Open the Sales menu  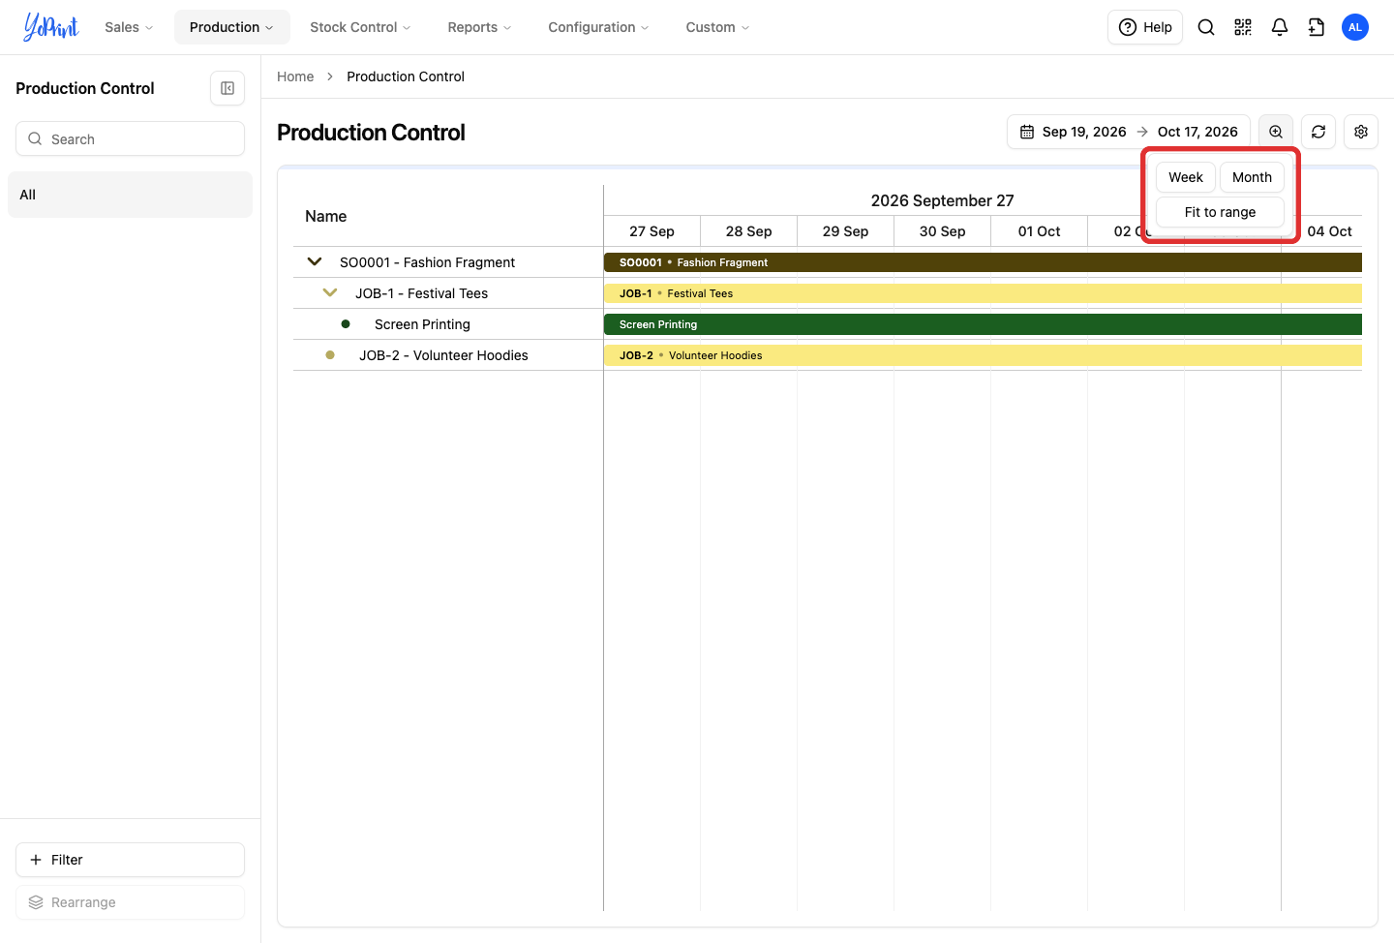coord(129,27)
